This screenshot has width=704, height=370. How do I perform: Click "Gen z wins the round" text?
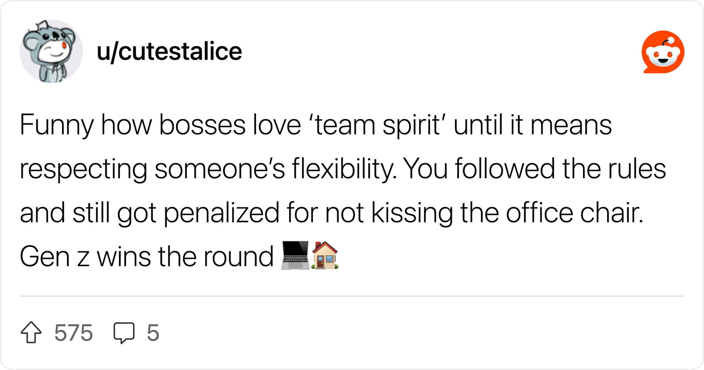(x=147, y=257)
